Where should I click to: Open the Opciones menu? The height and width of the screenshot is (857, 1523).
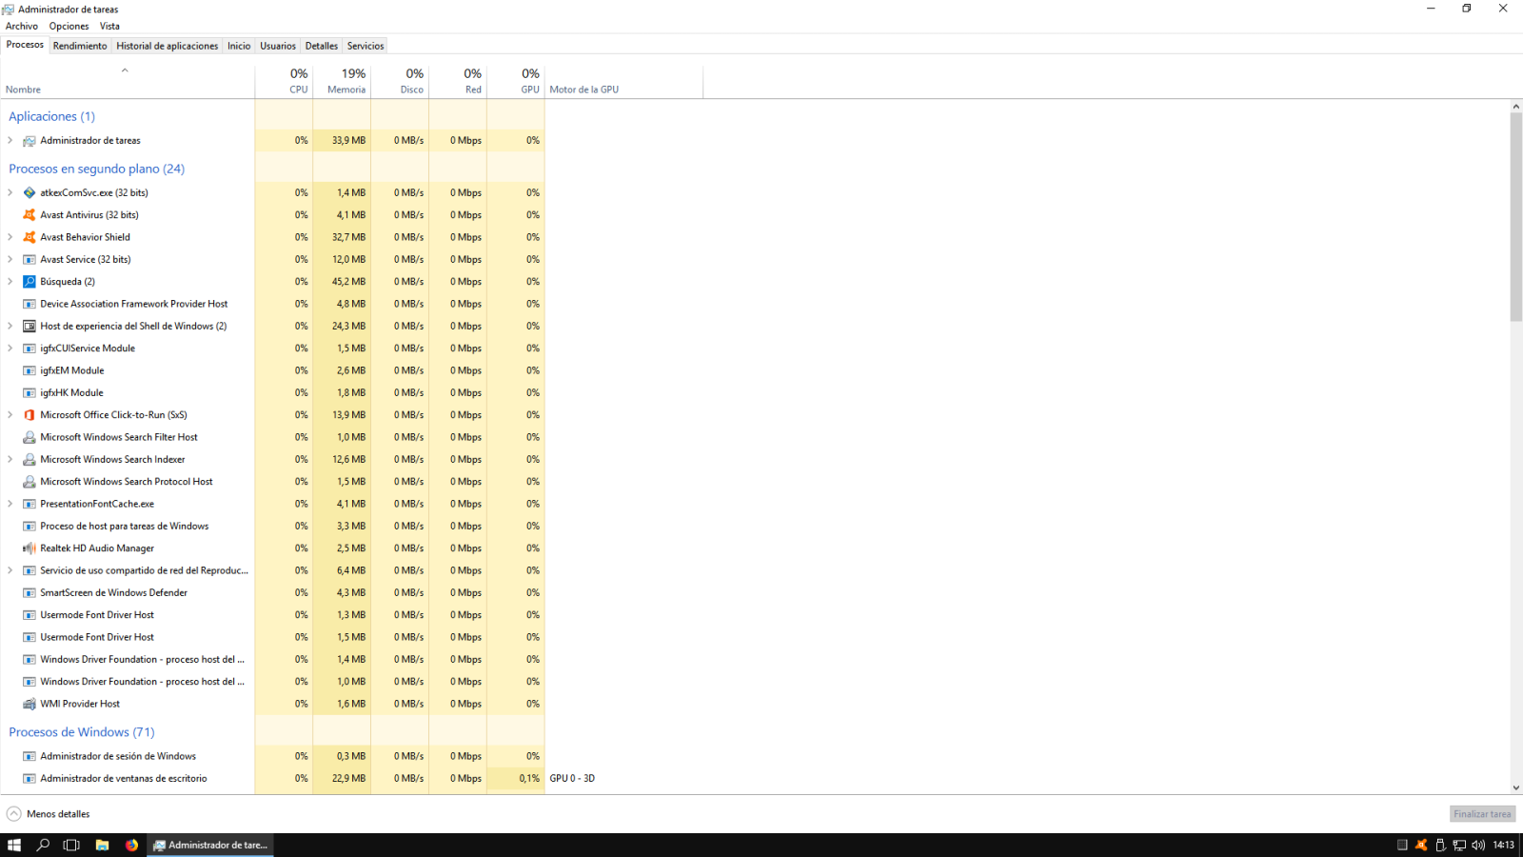(x=69, y=27)
